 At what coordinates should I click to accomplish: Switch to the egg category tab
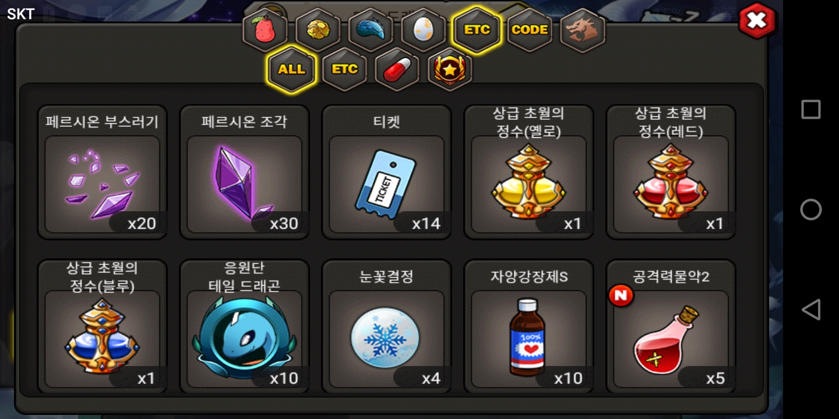pyautogui.click(x=424, y=30)
